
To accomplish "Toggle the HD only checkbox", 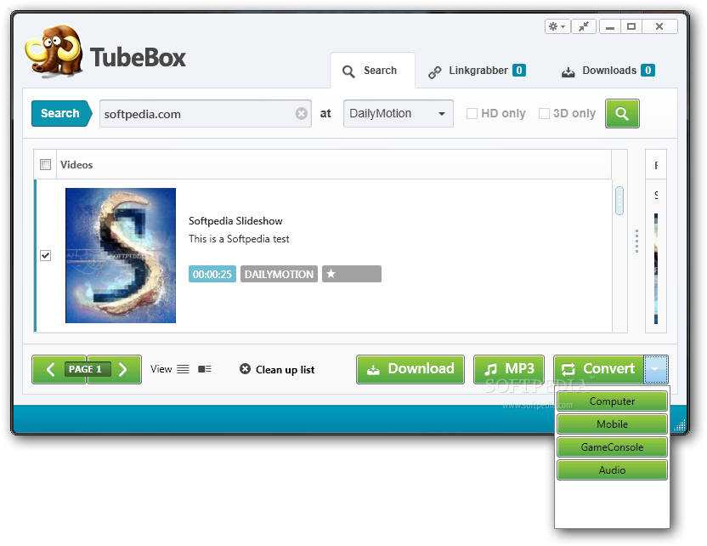I will [472, 114].
